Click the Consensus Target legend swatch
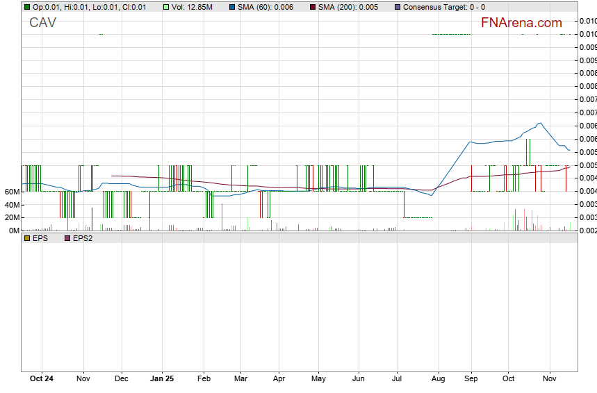Viewport: 597px width, 393px height. pyautogui.click(x=397, y=7)
